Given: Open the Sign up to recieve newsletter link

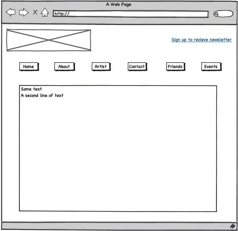Looking at the screenshot, I should point(201,40).
